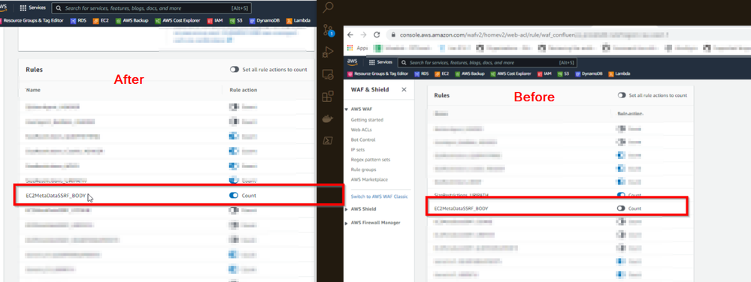Image resolution: width=751 pixels, height=282 pixels.
Task: Open the Services grid in the After window
Action: tap(33, 7)
